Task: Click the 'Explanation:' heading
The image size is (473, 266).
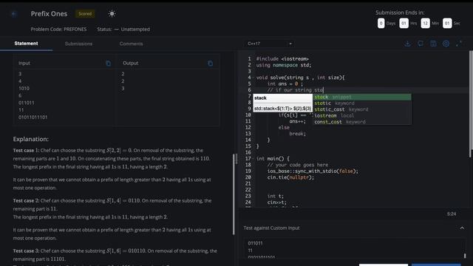Action: 31,139
